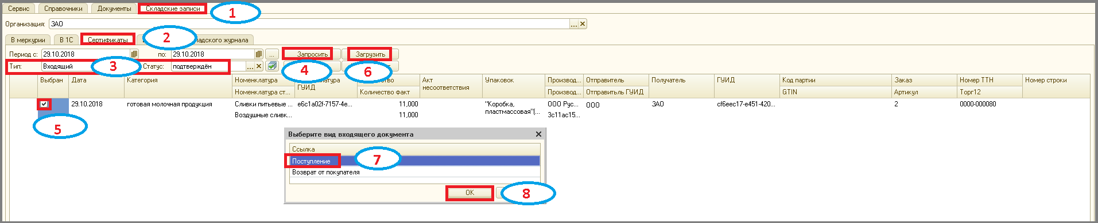Switch to Складские записи tab
The image size is (1098, 223).
point(173,9)
